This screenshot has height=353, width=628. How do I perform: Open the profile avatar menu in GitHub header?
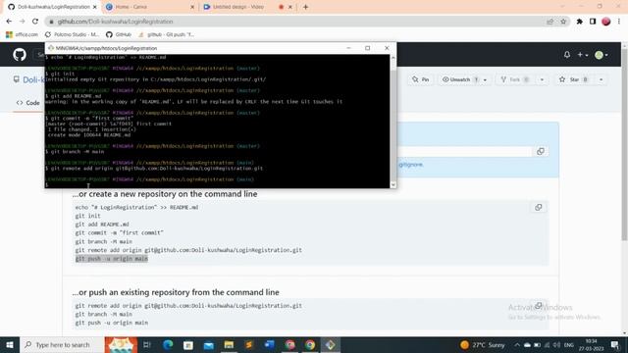pyautogui.click(x=602, y=55)
